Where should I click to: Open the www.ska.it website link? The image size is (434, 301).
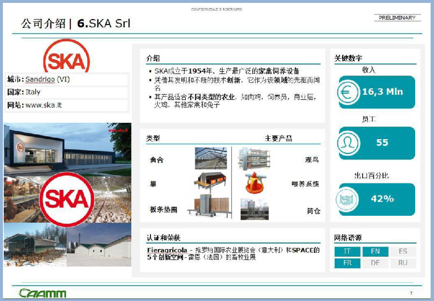coord(44,105)
